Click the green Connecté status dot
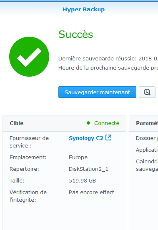This screenshot has height=230, width=158. tap(88, 123)
